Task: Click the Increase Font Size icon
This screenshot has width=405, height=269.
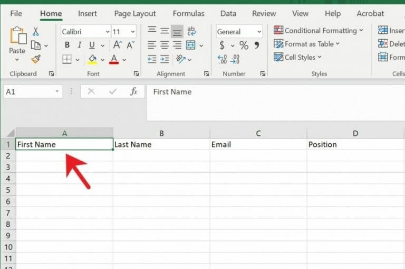Action: [117, 45]
